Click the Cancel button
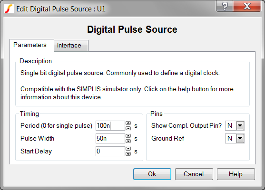Image resolution: width=265 pixels, height=190 pixels. [x=194, y=174]
